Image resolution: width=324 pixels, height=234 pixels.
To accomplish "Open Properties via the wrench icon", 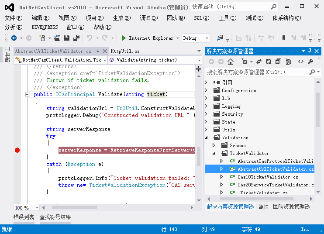I will pos(311,62).
